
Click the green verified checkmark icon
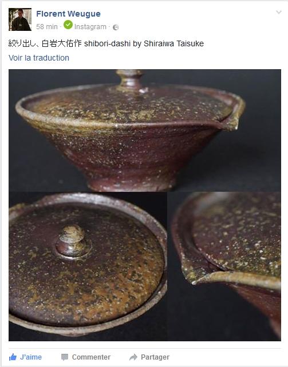click(x=68, y=25)
